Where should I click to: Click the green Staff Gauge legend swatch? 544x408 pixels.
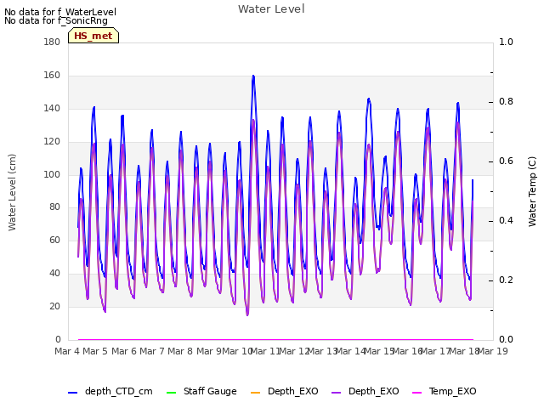[x=172, y=393]
